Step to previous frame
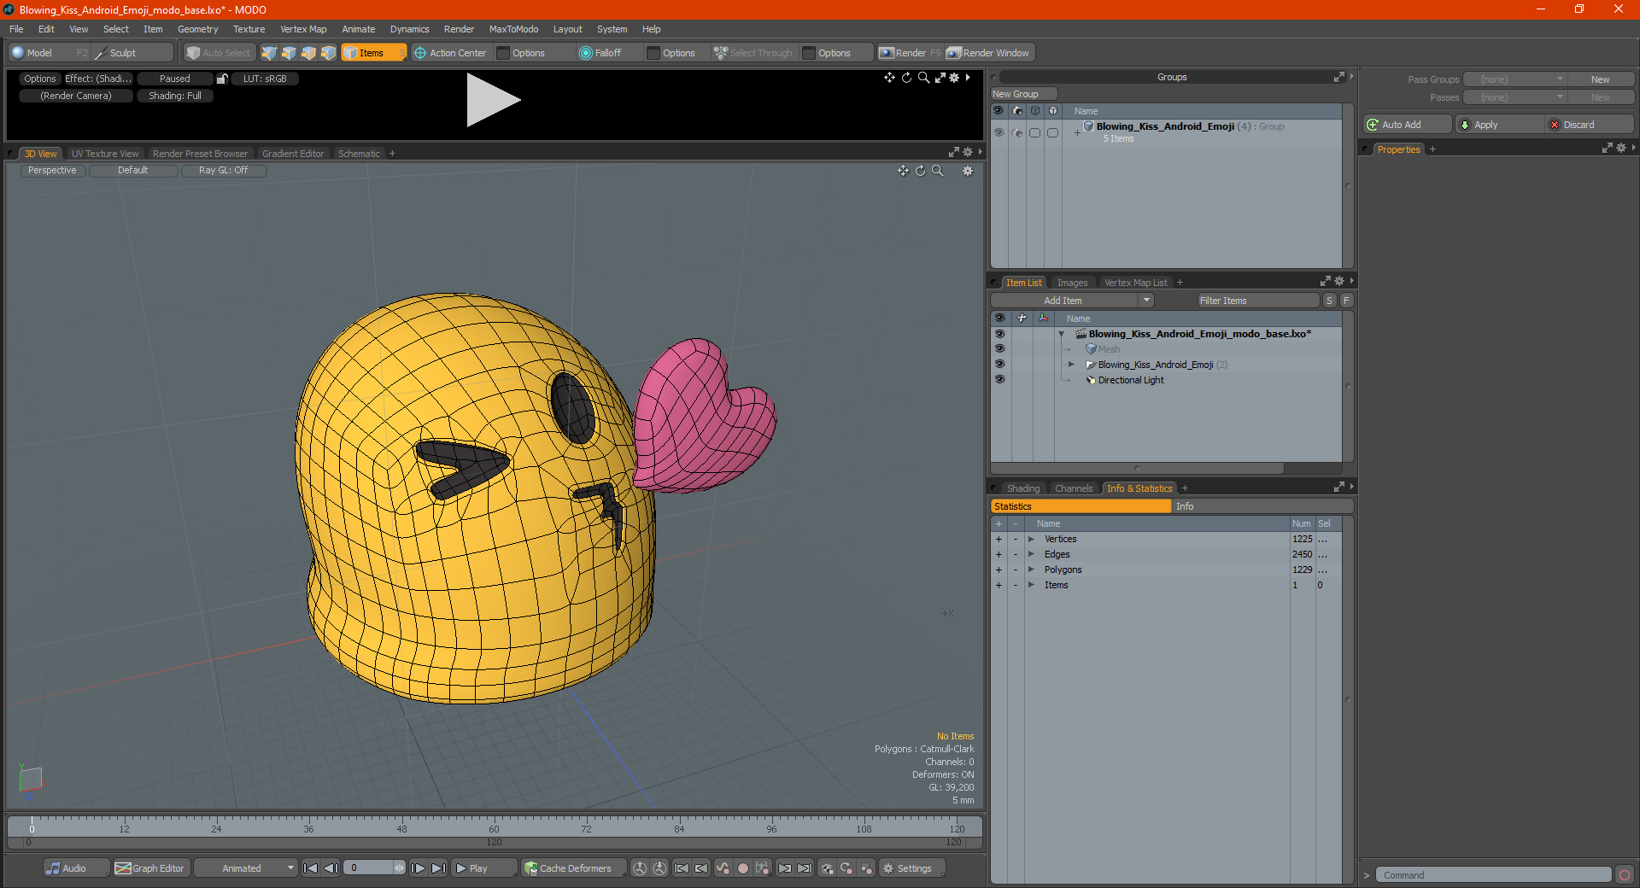 (331, 868)
